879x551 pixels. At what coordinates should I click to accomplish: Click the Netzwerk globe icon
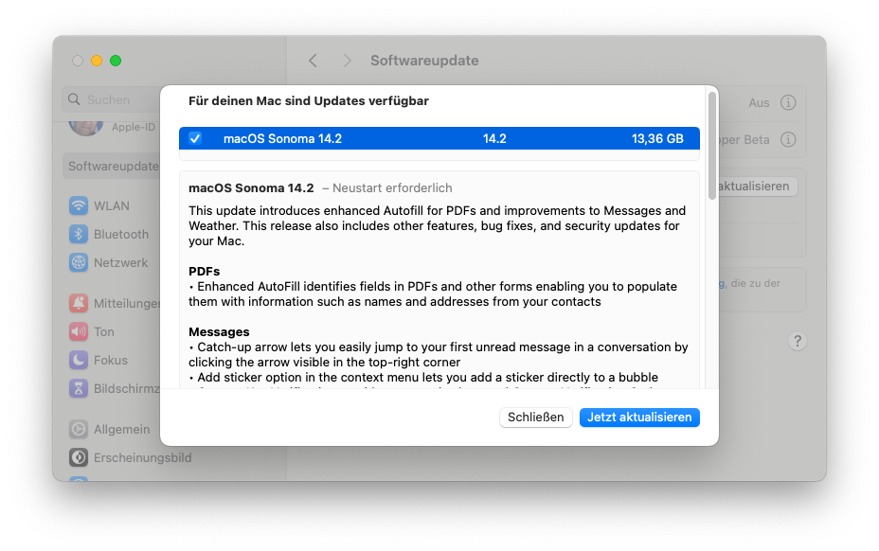click(79, 262)
